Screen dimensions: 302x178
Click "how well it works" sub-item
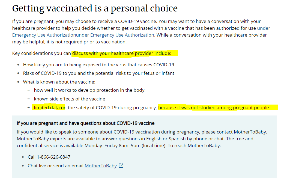[x=89, y=90]
